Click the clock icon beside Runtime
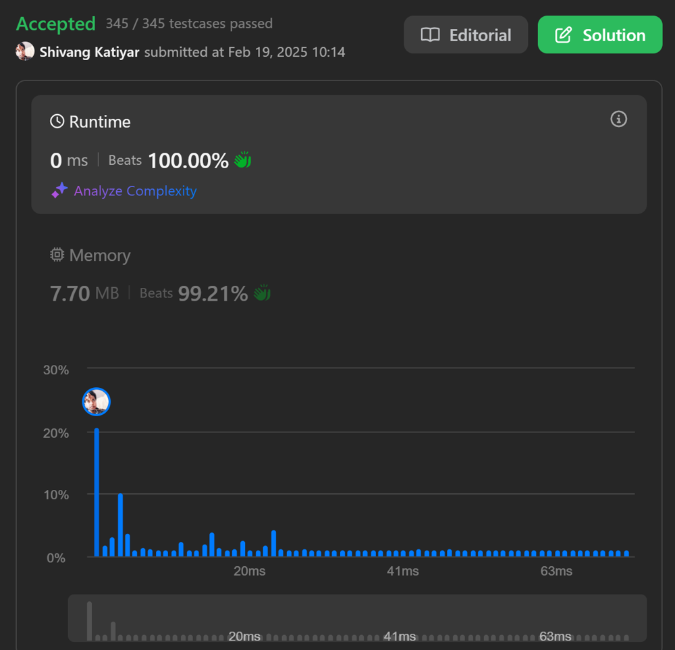Screen dimensions: 675x650 [56, 121]
